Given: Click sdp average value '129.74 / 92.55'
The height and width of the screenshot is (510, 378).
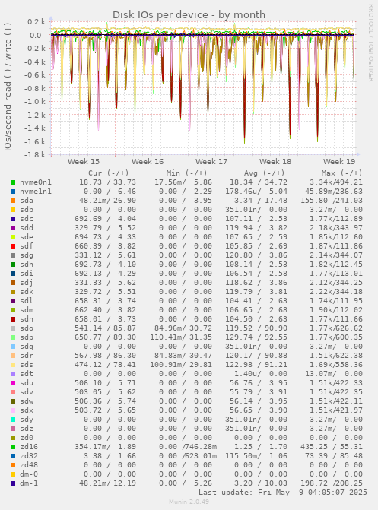Looking at the screenshot, I should [256, 337].
